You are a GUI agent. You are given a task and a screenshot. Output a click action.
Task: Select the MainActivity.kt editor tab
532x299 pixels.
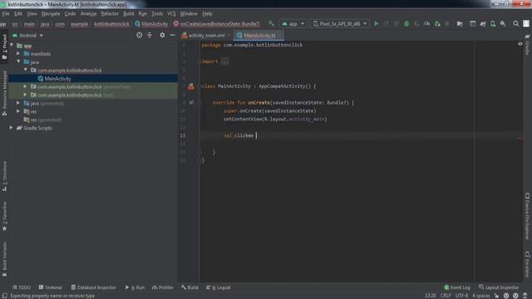(259, 35)
